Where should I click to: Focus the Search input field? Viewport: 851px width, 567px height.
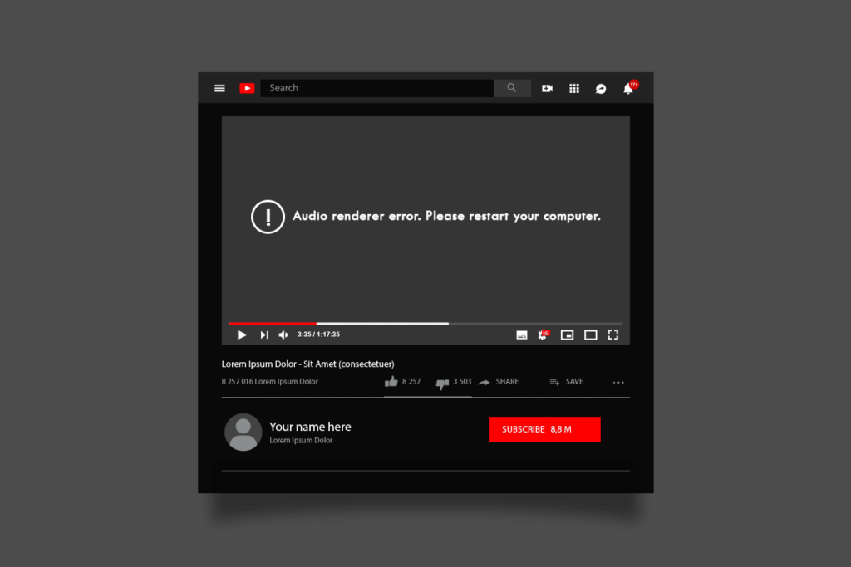point(376,88)
